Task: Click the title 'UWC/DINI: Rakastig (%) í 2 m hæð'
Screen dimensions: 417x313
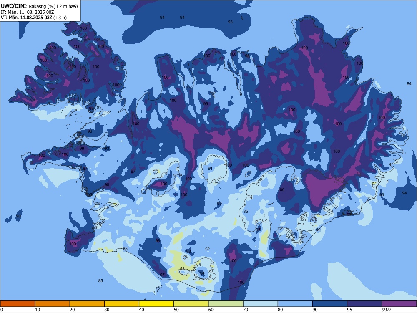Action: (x=39, y=6)
